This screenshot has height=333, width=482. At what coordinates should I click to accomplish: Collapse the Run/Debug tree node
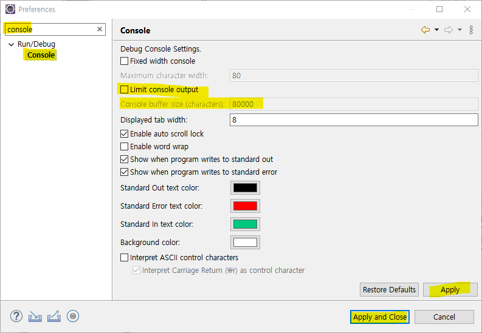(x=12, y=44)
